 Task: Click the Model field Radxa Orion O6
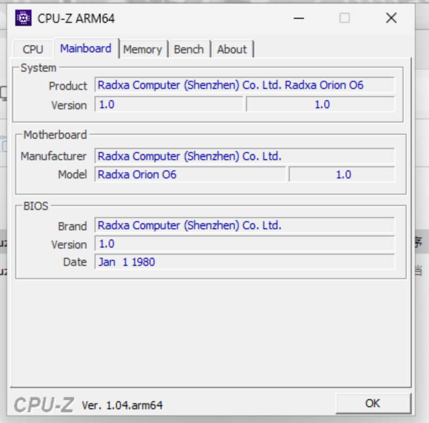(190, 174)
